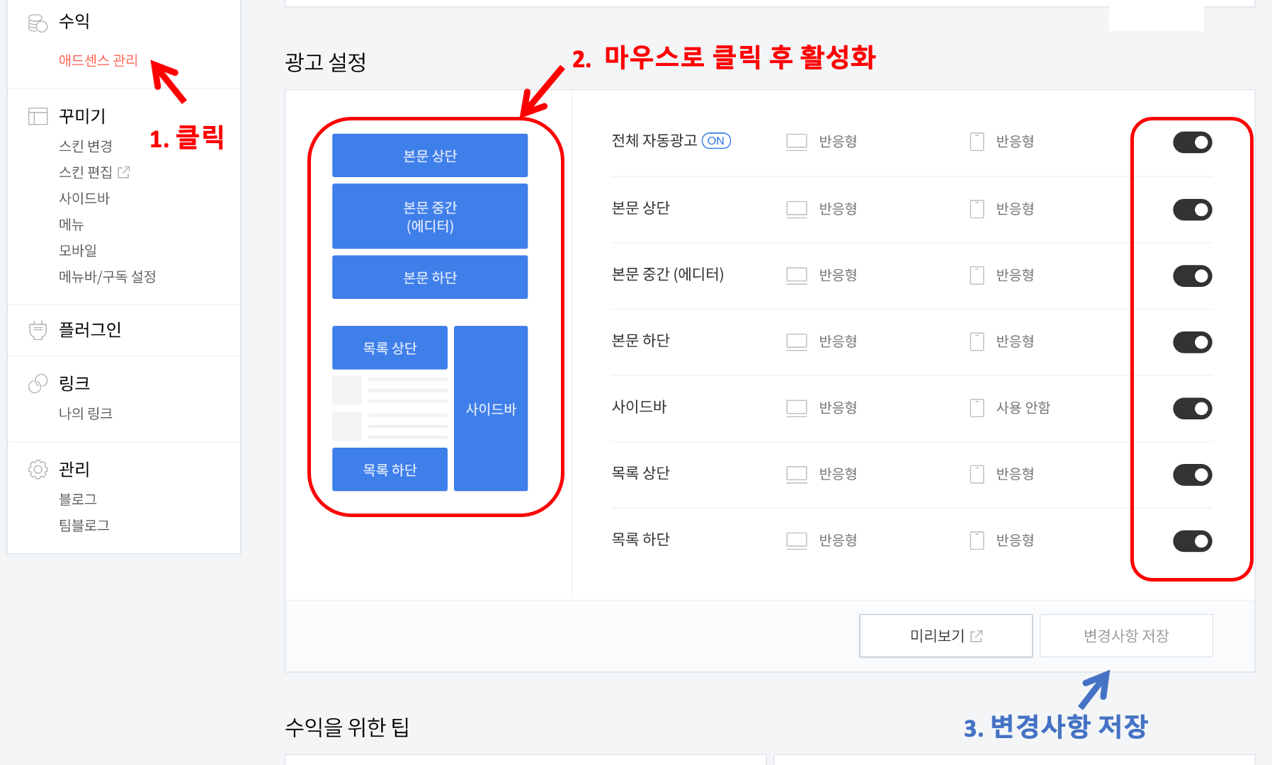1272x765 pixels.
Task: Toggle the 사이드바 ad switch
Action: coord(1193,409)
